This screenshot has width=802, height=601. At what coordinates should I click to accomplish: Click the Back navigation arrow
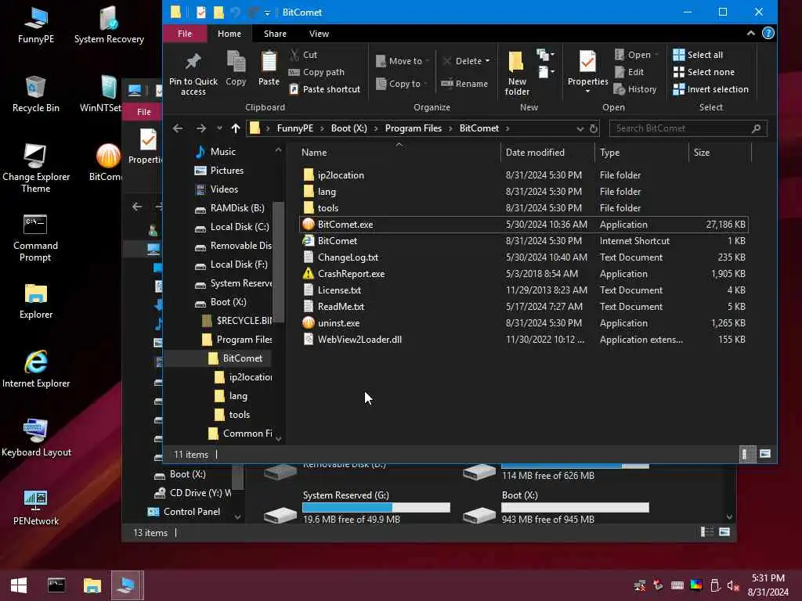(178, 128)
